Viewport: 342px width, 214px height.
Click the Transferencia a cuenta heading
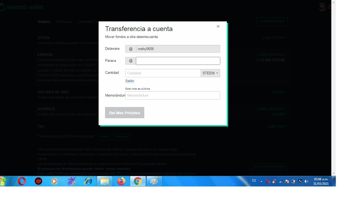(x=139, y=29)
